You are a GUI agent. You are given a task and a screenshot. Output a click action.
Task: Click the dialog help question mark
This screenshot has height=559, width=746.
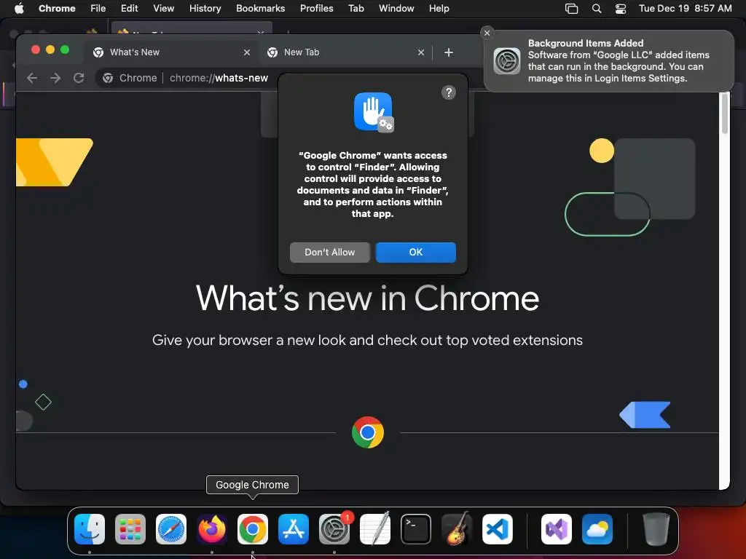[449, 92]
